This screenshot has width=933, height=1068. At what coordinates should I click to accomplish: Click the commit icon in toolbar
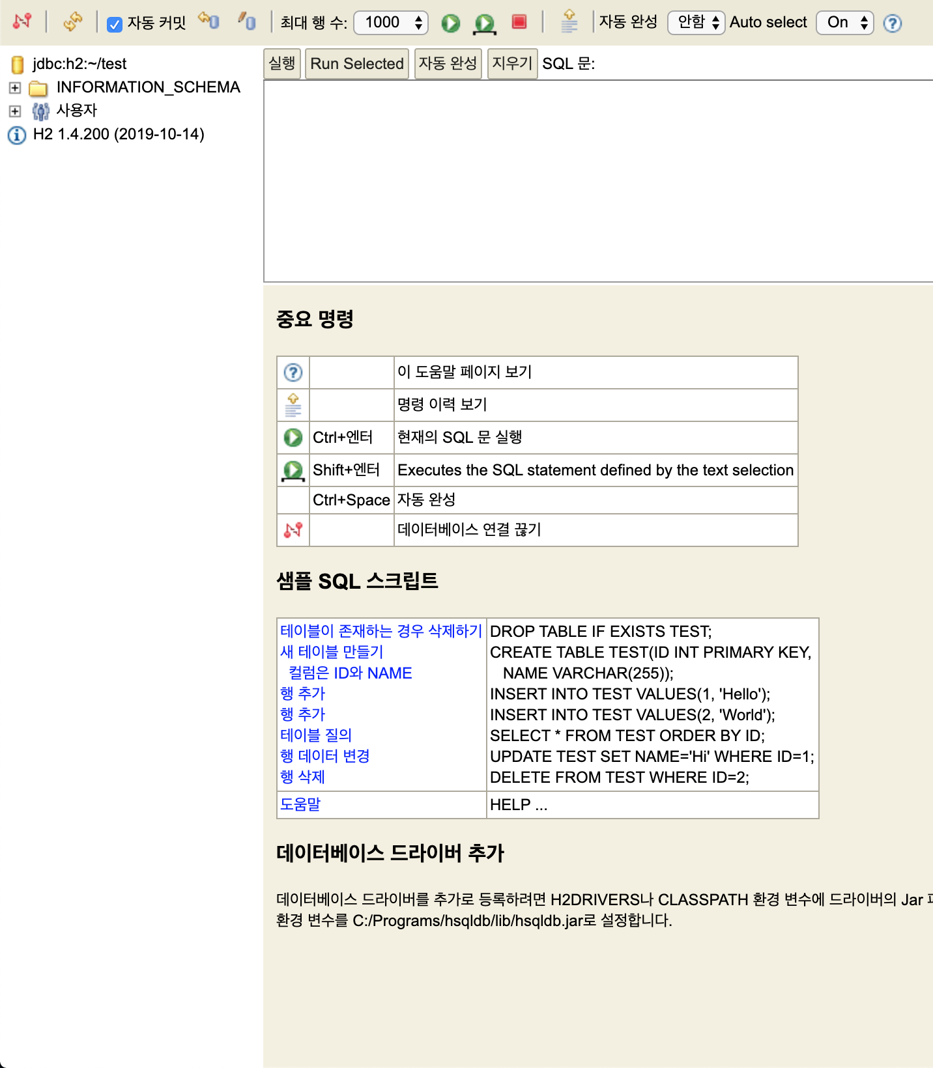246,21
